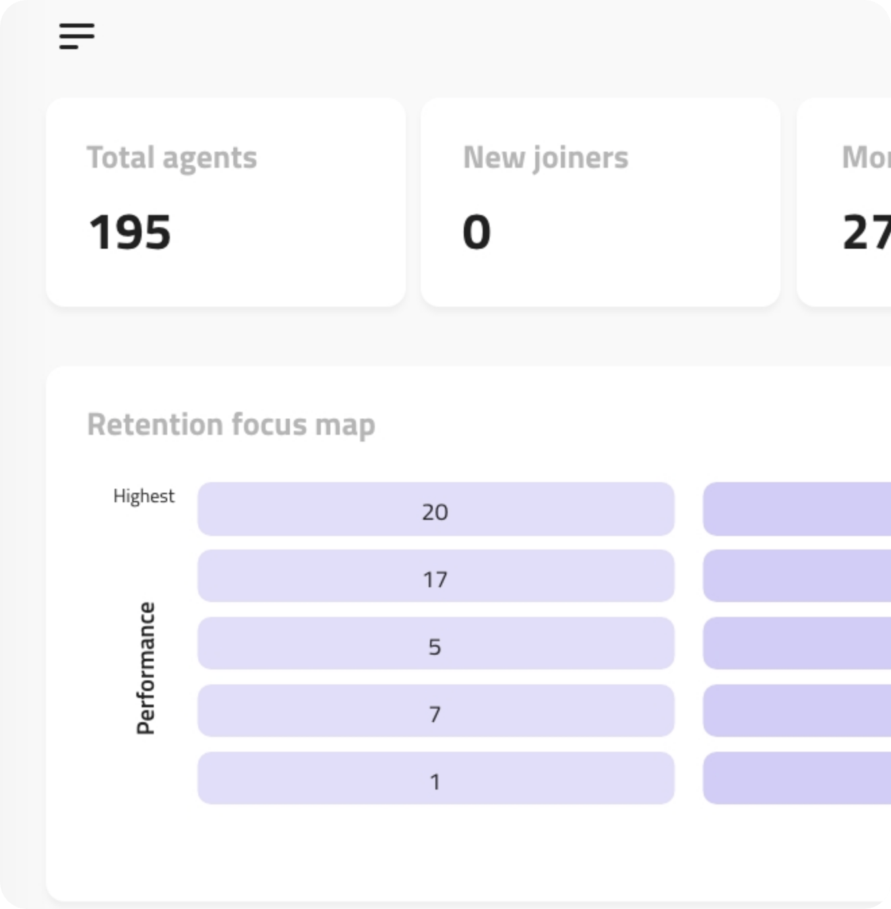
Task: Click the darker cell right of 1
Action: pos(797,779)
